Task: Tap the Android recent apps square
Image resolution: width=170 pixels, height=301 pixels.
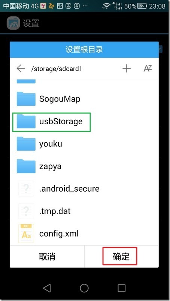Action: click(x=121, y=288)
